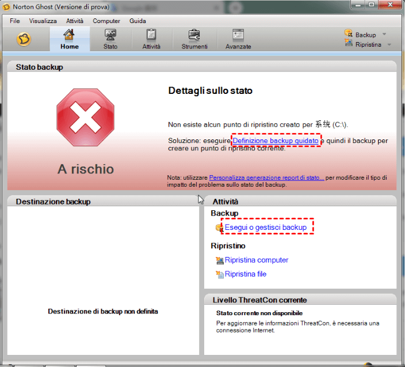Viewport: 405px width, 367px height.
Task: Click the Ripristino section heading
Action: (x=228, y=245)
